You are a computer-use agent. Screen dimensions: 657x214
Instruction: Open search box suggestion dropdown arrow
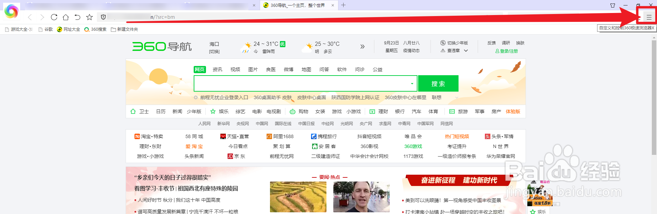[x=412, y=83]
